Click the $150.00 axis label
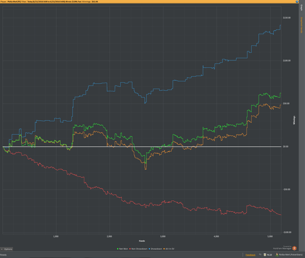The width and height of the screenshot is (305, 258). pyautogui.click(x=287, y=18)
